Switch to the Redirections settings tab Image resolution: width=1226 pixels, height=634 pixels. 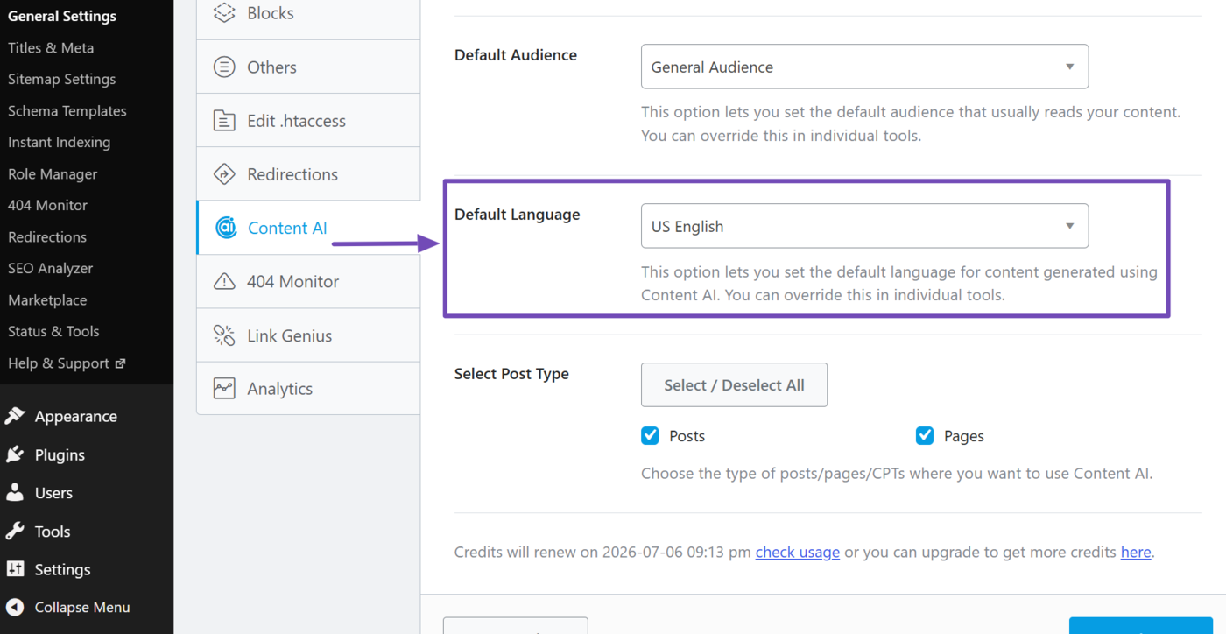point(308,174)
